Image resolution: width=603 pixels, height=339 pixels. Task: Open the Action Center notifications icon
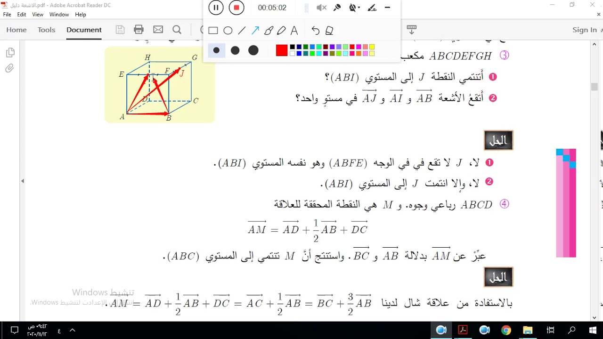point(15,330)
